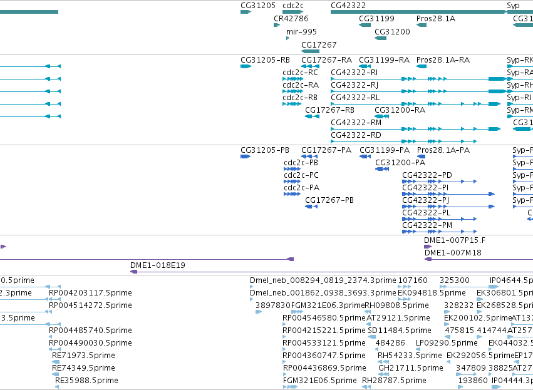Click transcript cdc2c-RB
The height and width of the screenshot is (390, 533).
tap(300, 98)
